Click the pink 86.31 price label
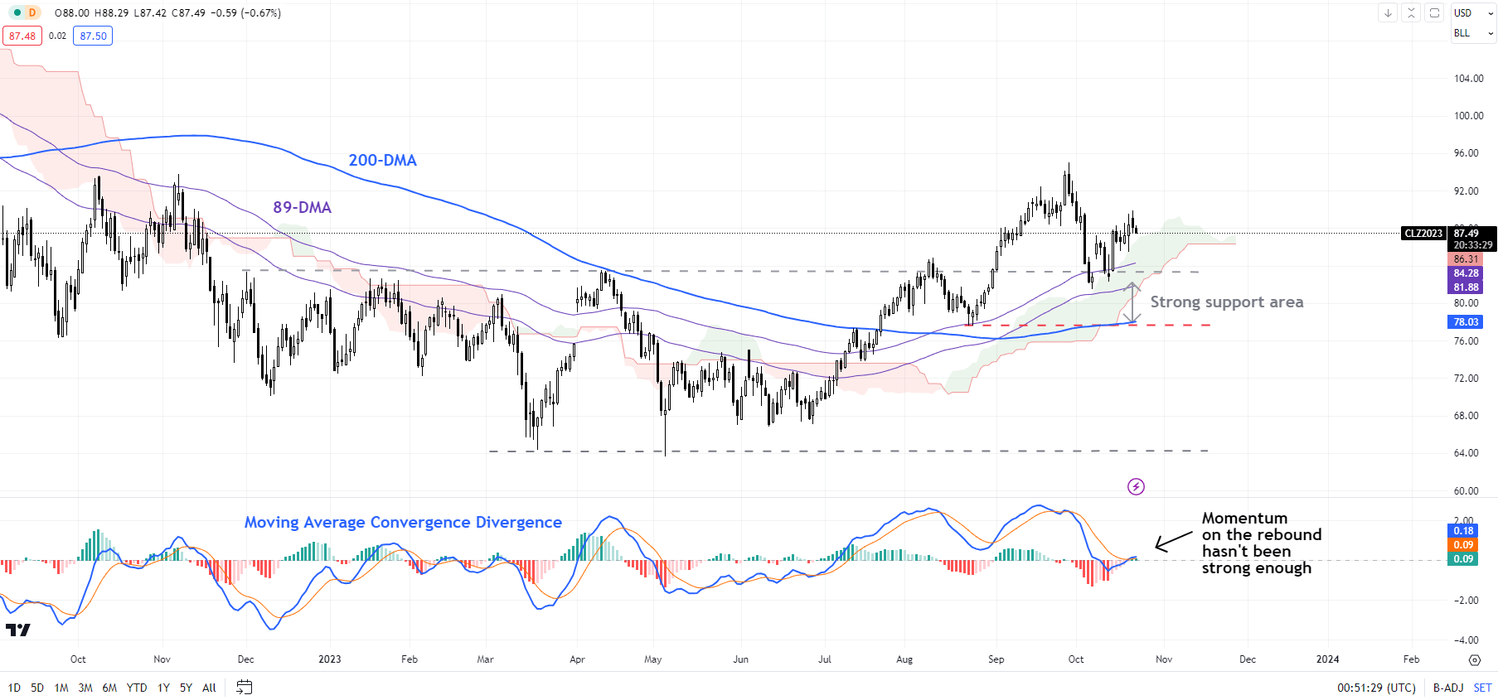This screenshot has width=1498, height=700. pos(1466,259)
